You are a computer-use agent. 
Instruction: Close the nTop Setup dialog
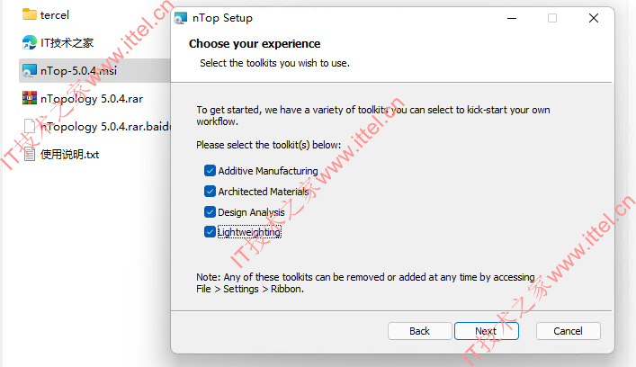click(x=594, y=18)
